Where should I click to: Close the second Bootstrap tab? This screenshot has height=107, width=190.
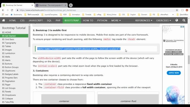click(x=65, y=5)
